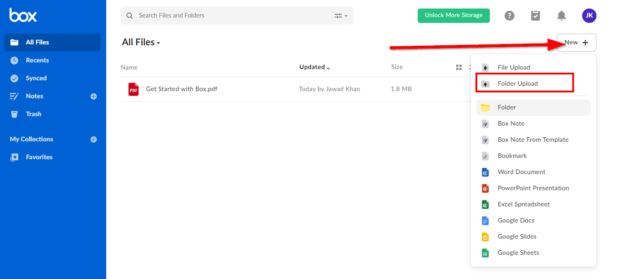Click the Box Note icon
618x279 pixels.
(x=485, y=124)
